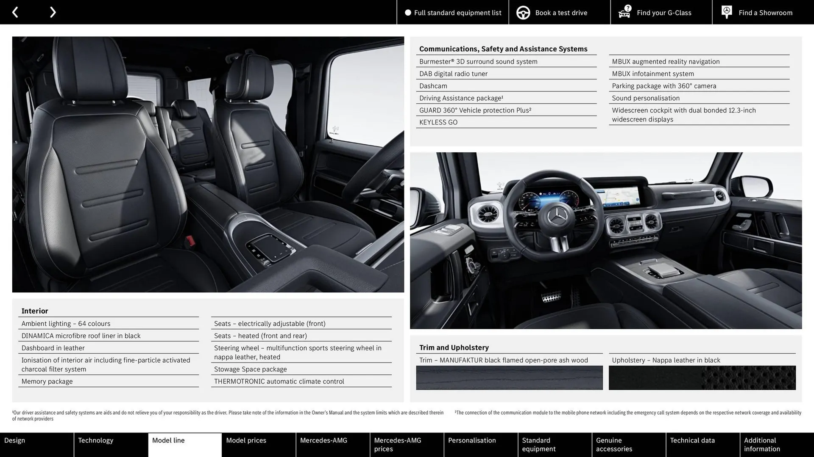Click the left navigation arrow
Viewport: 814px width, 457px height.
pos(15,12)
